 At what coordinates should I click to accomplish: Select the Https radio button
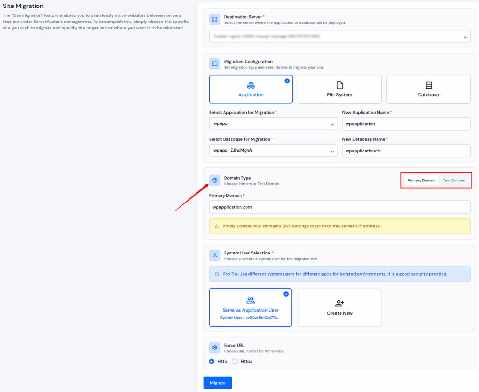(234, 361)
